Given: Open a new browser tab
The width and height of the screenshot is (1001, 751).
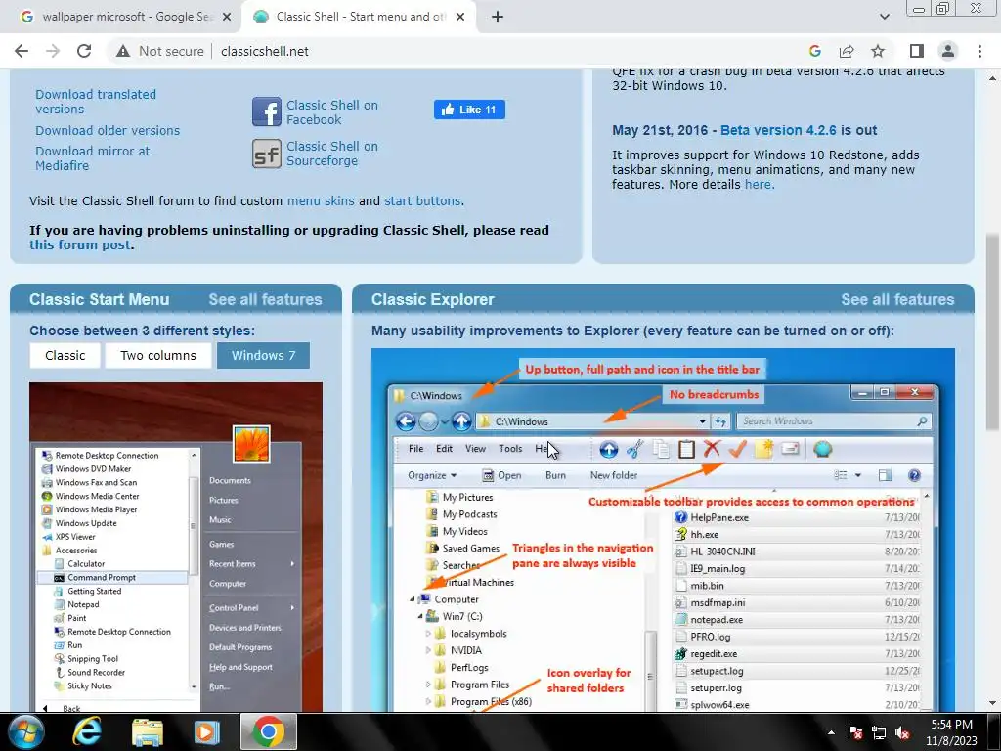Looking at the screenshot, I should pos(498,17).
